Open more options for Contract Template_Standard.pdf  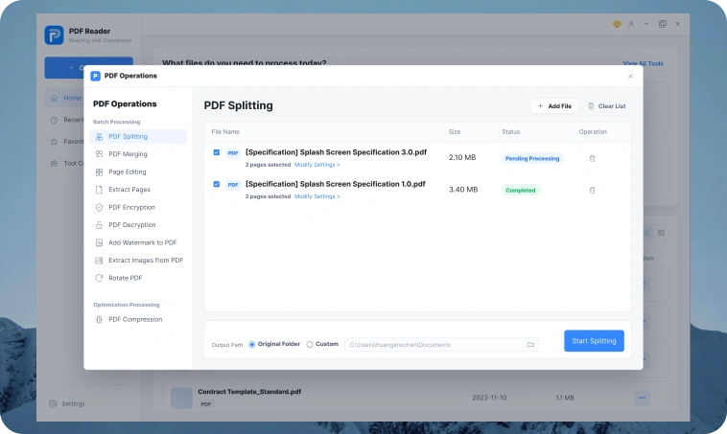[x=642, y=398]
